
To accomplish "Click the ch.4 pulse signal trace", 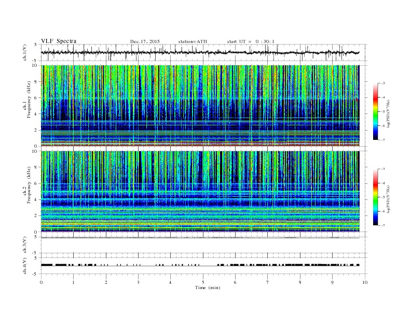I will coord(200,265).
